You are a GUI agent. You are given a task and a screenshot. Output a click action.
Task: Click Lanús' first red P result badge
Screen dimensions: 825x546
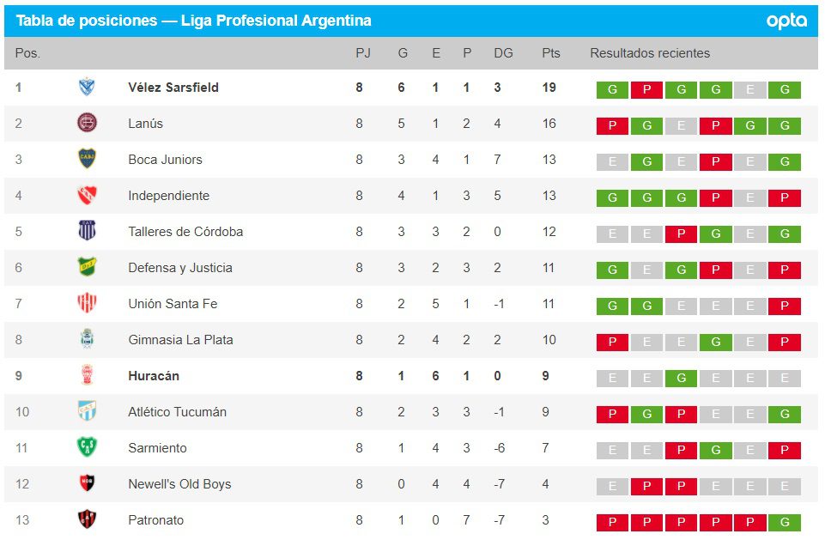pos(612,126)
